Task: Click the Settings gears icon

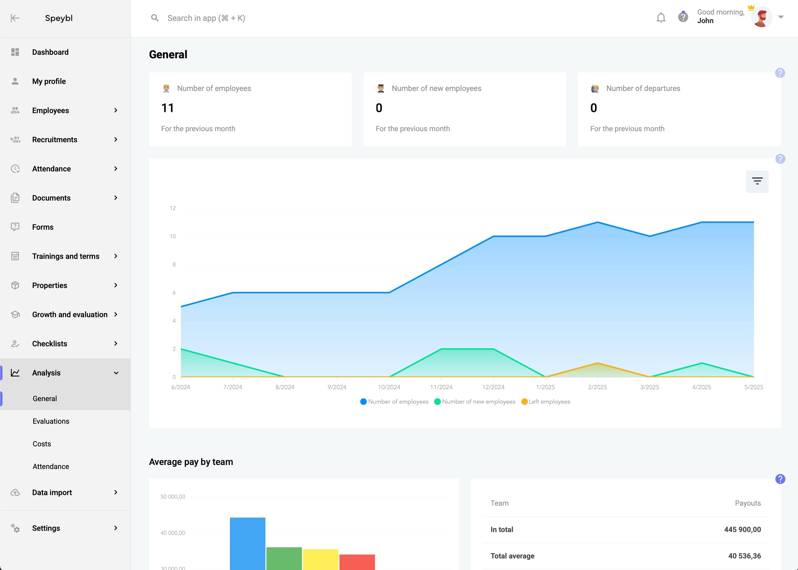Action: [x=15, y=528]
